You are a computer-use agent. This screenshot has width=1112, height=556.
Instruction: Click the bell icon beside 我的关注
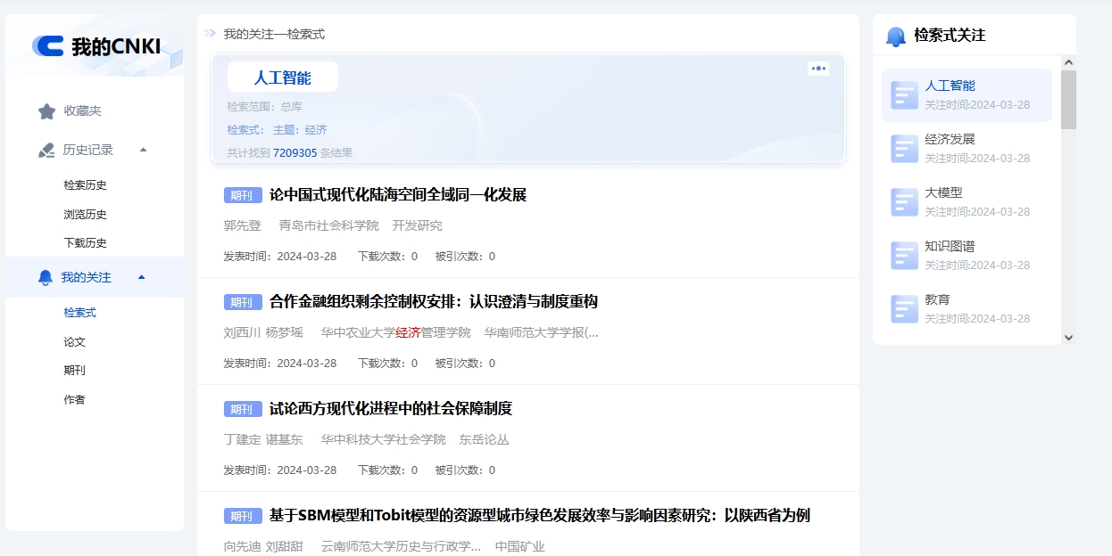pos(46,278)
